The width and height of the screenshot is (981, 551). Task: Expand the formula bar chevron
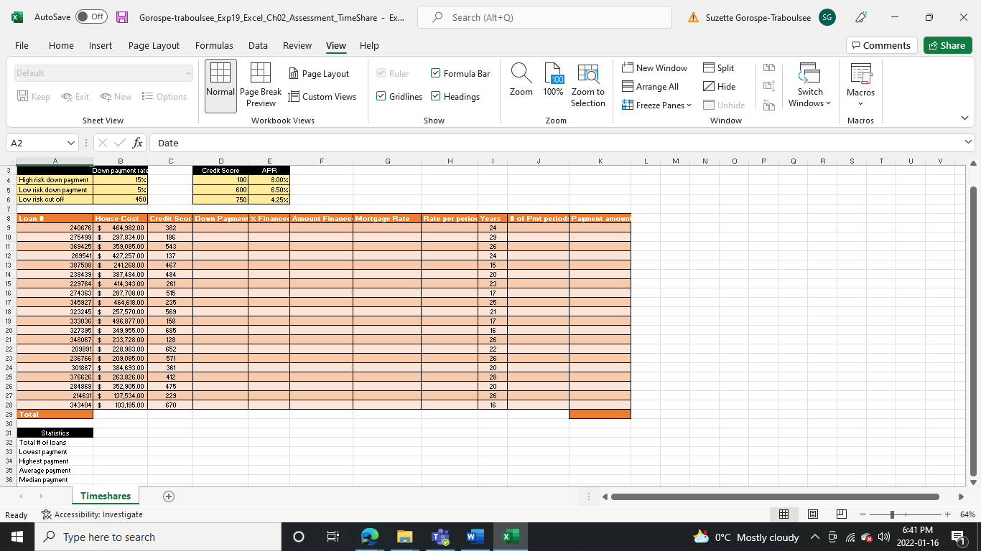(969, 143)
